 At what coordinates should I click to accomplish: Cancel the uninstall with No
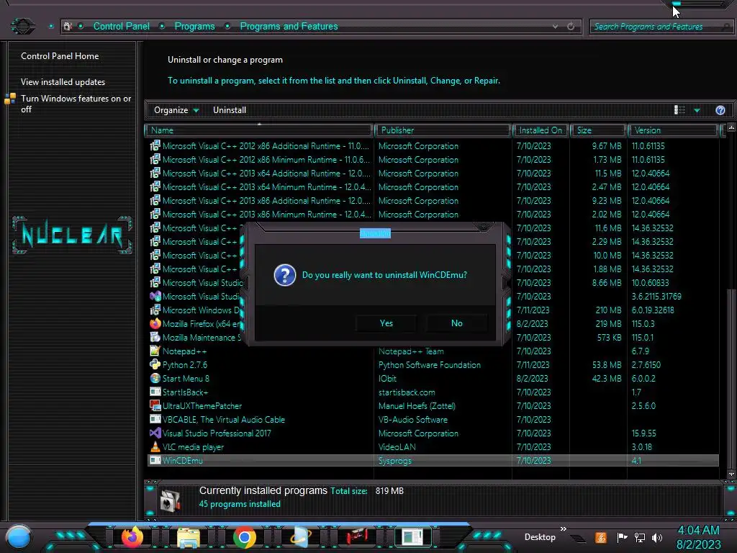click(456, 323)
